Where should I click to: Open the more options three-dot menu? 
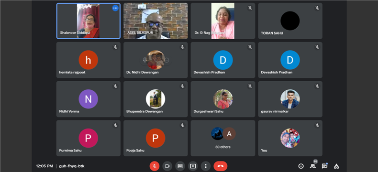coord(206,166)
